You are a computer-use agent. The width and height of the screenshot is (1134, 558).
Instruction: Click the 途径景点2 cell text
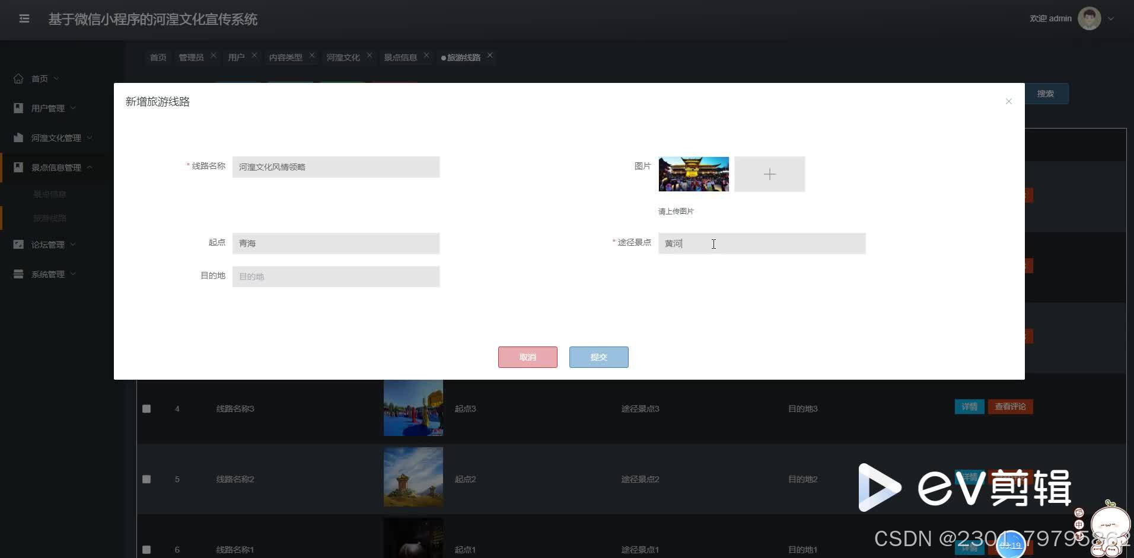[640, 479]
